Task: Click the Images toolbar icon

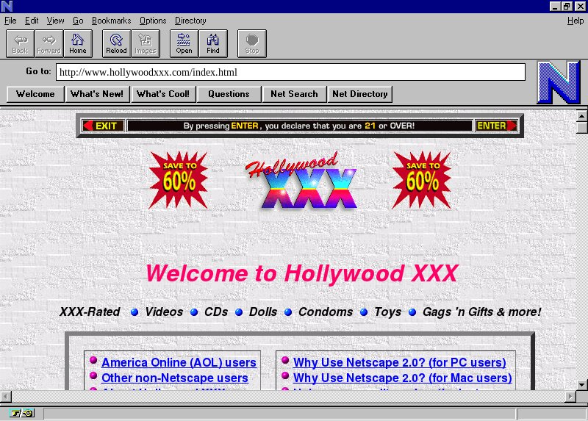Action: 145,43
